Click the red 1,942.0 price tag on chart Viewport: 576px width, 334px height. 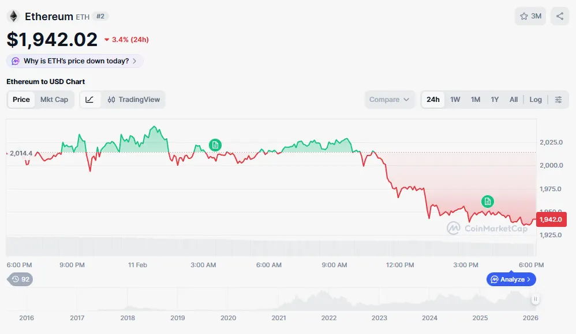click(551, 219)
